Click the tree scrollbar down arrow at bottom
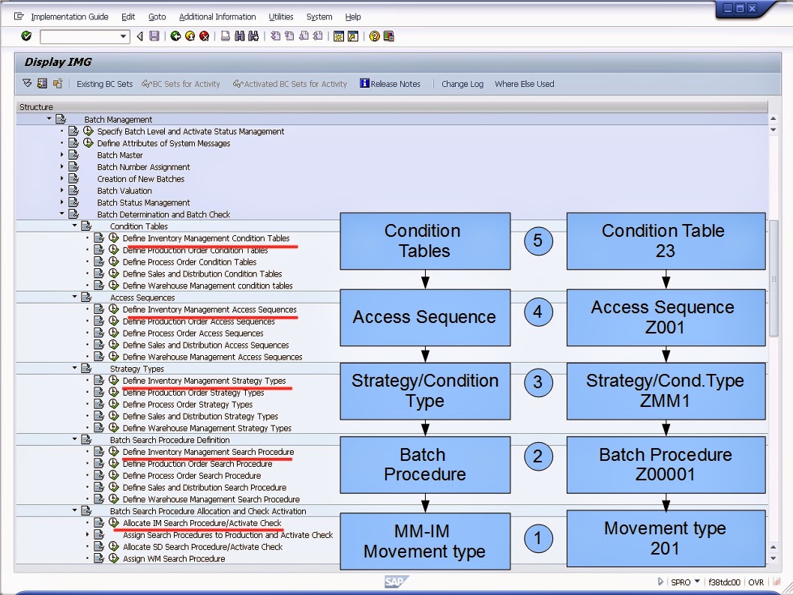793x595 pixels. tap(773, 558)
